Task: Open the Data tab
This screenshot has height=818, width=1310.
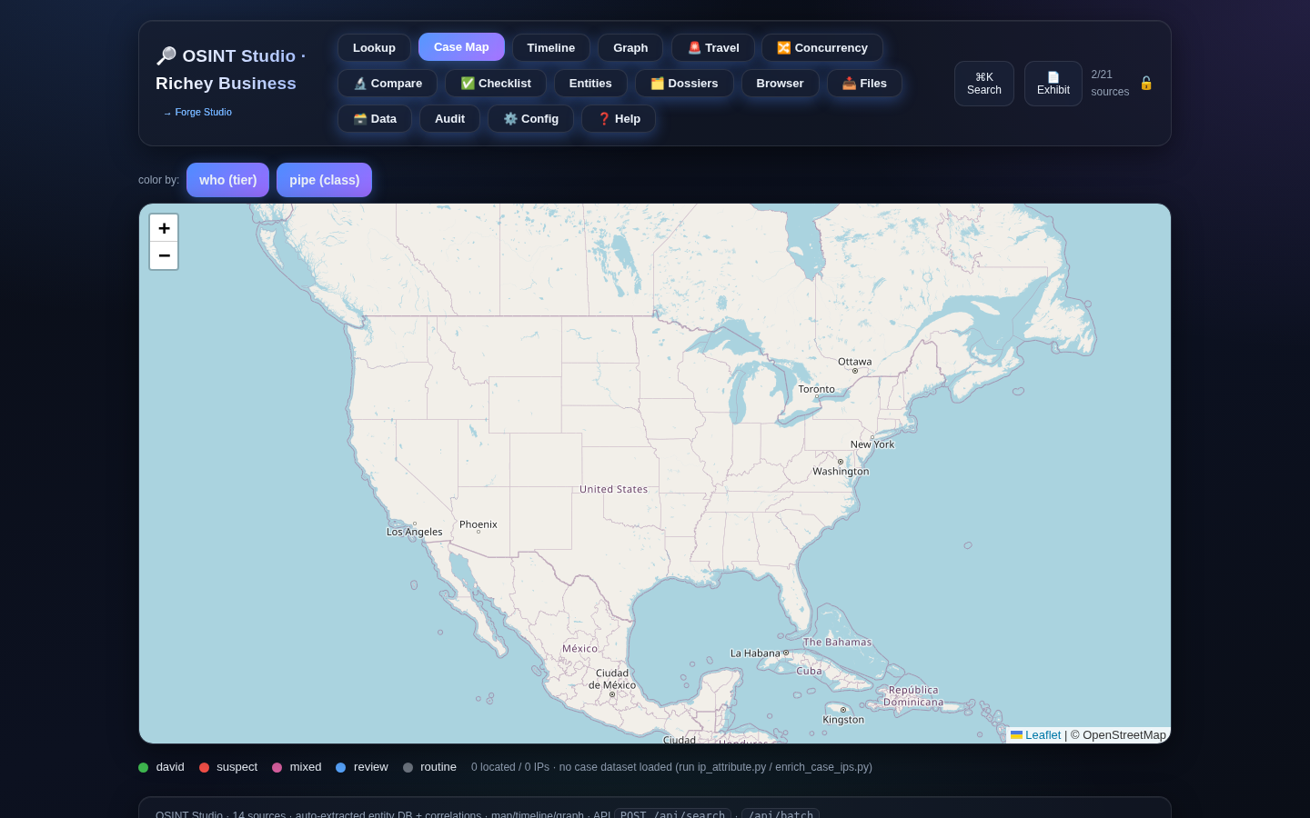Action: pos(375,118)
